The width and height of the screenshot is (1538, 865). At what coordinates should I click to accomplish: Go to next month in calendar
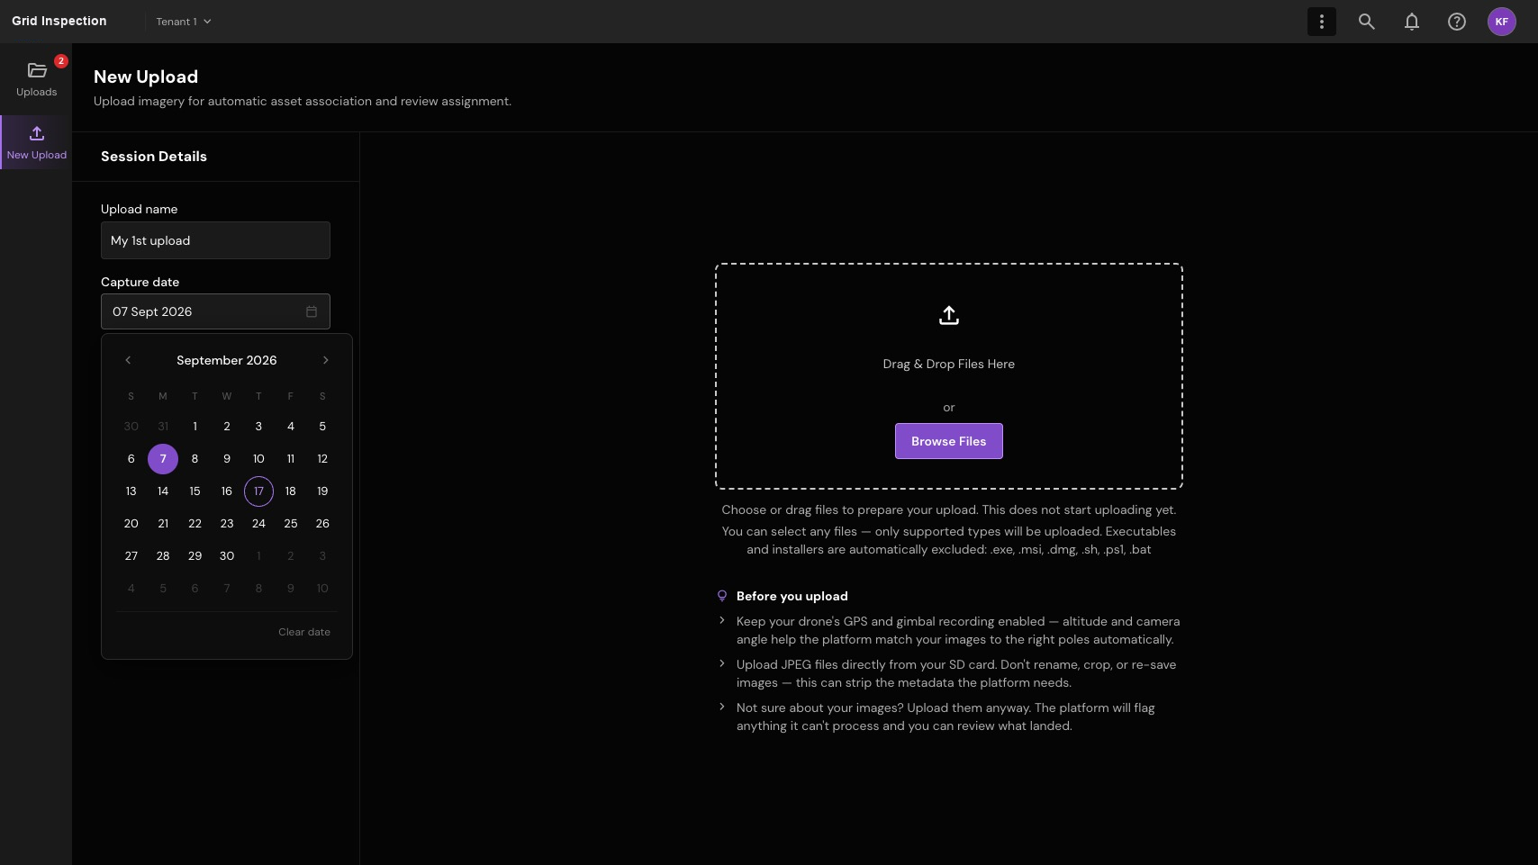click(x=325, y=360)
